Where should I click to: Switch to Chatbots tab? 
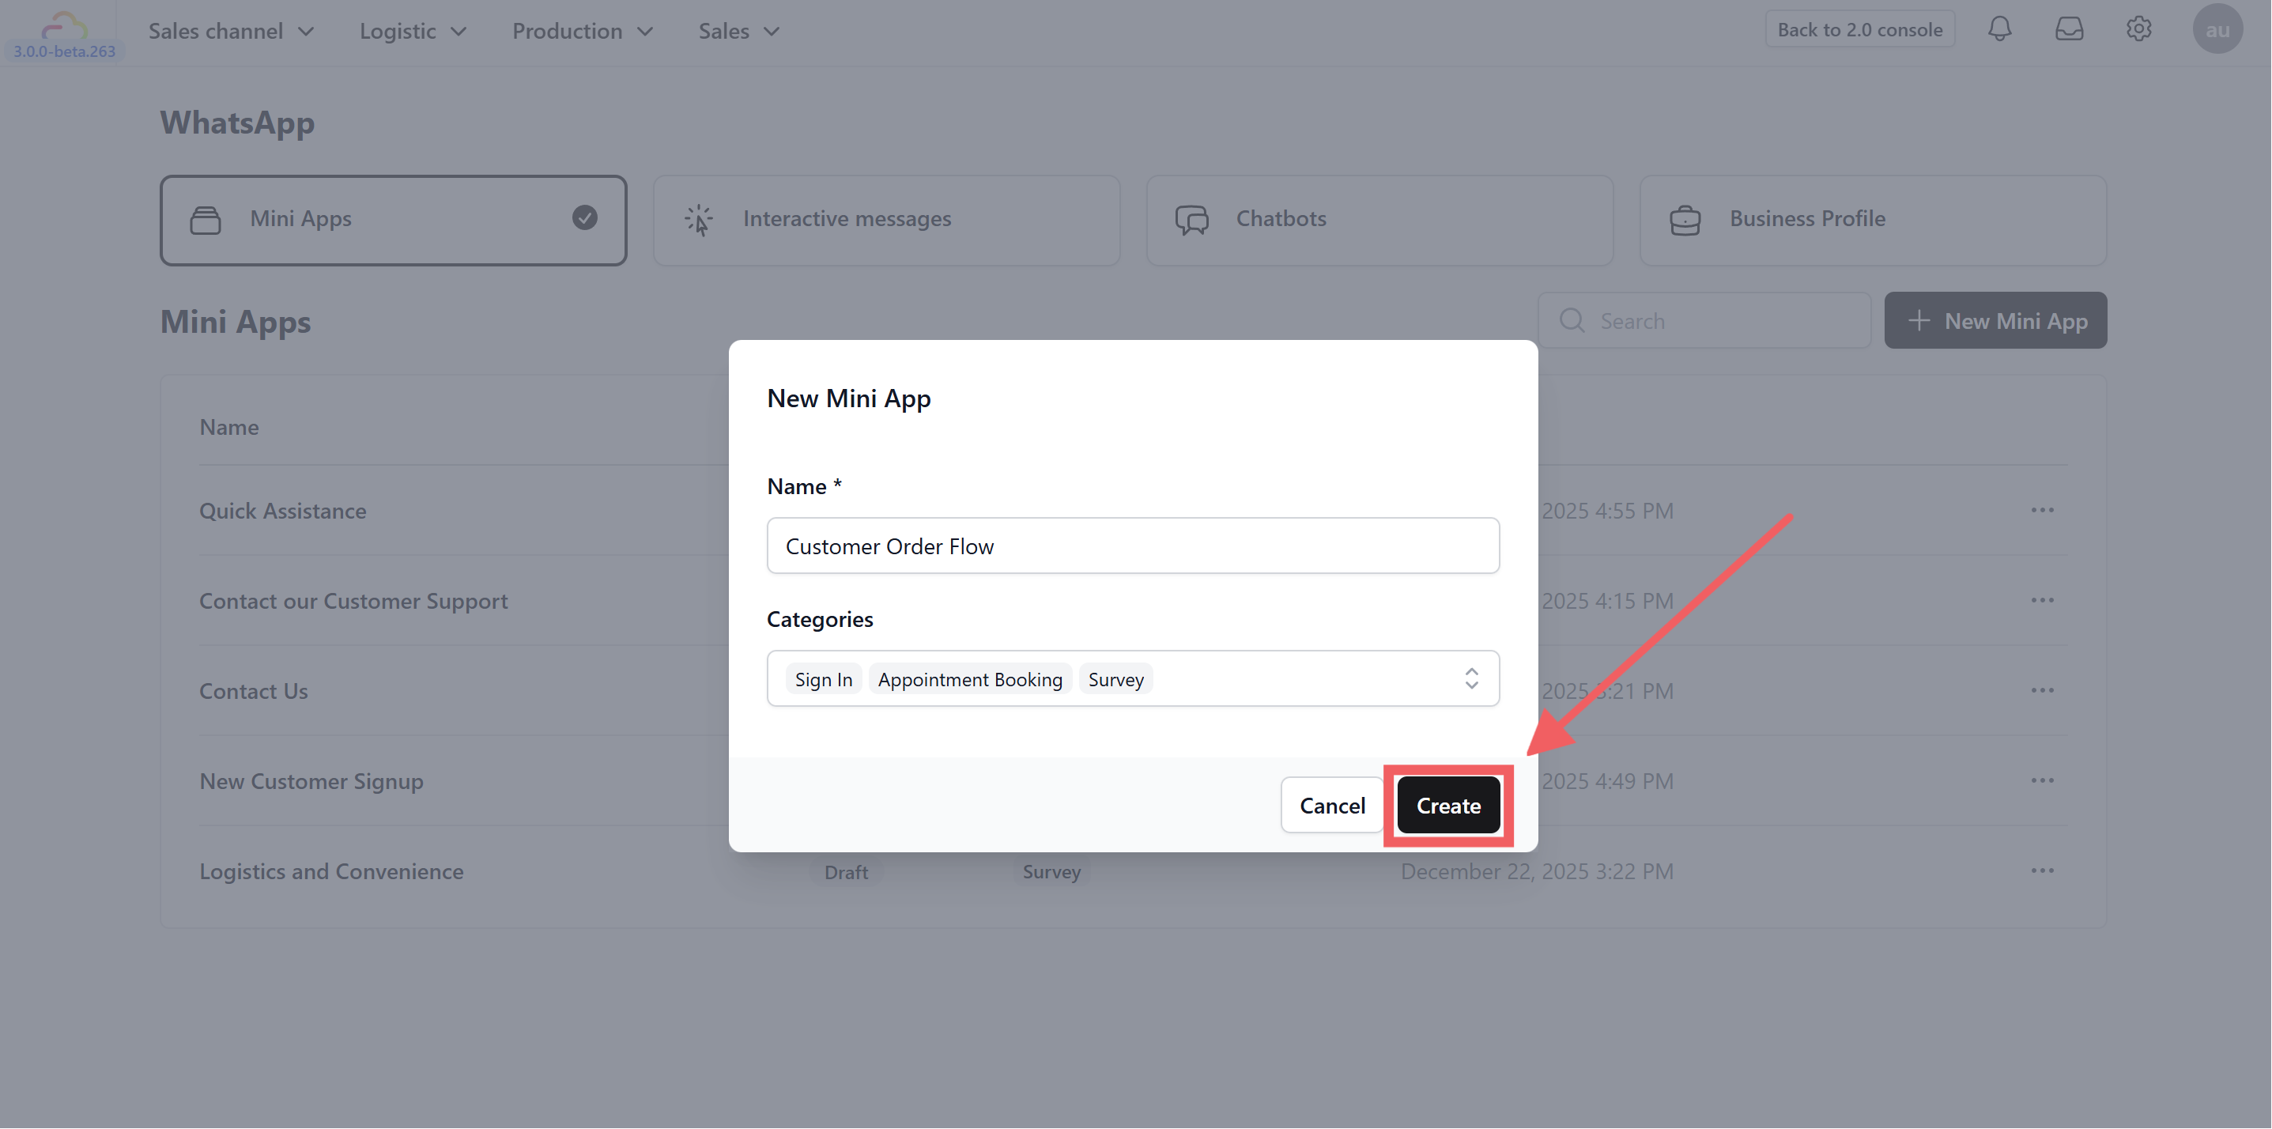pos(1379,220)
